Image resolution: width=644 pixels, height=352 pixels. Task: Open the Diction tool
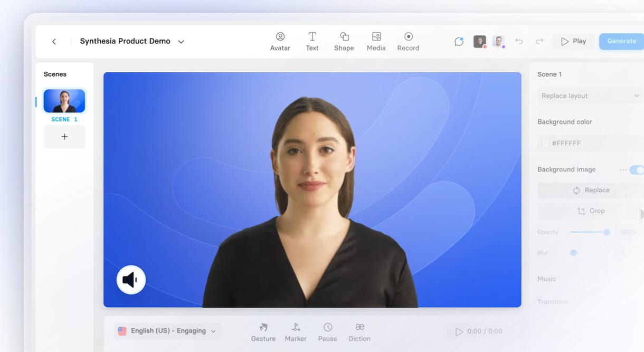coord(359,332)
